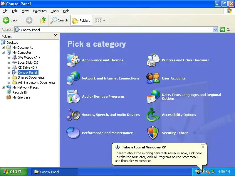Expand the My Documents tree node
Screen dimensions: 235x176
click(x=3, y=48)
